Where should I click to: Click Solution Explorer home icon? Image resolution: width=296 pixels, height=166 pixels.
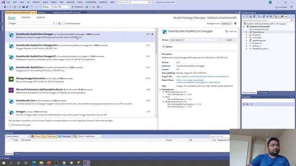coord(251,17)
